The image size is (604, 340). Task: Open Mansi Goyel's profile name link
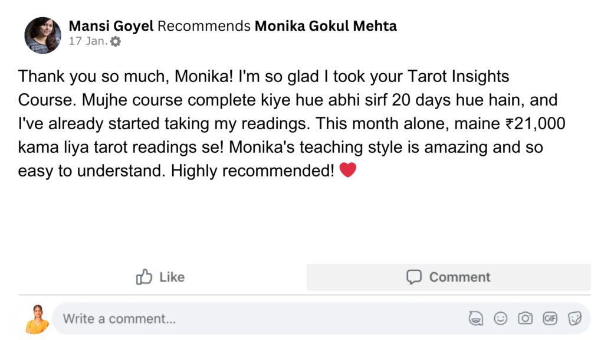[x=111, y=26]
